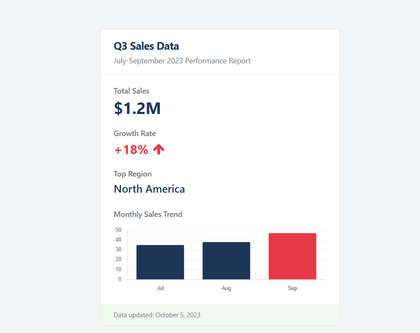Select the North America region text
This screenshot has width=420, height=333.
(149, 189)
